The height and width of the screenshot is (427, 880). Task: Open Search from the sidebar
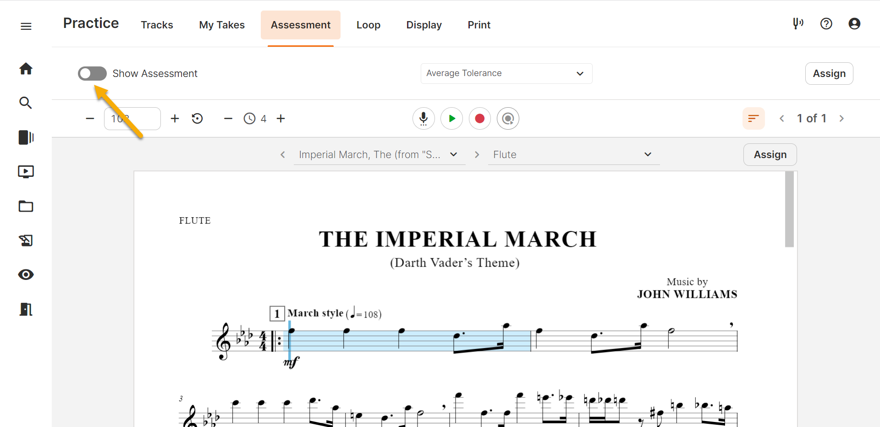(x=26, y=103)
